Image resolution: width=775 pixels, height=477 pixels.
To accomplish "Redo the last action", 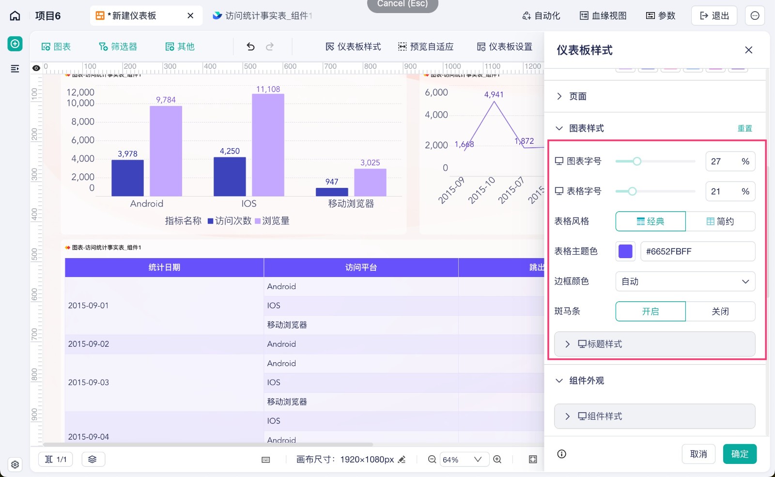I will tap(270, 46).
